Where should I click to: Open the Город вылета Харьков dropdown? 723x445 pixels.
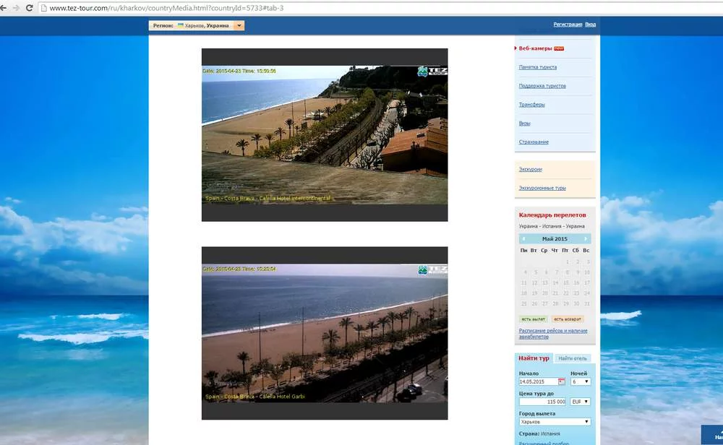click(555, 422)
